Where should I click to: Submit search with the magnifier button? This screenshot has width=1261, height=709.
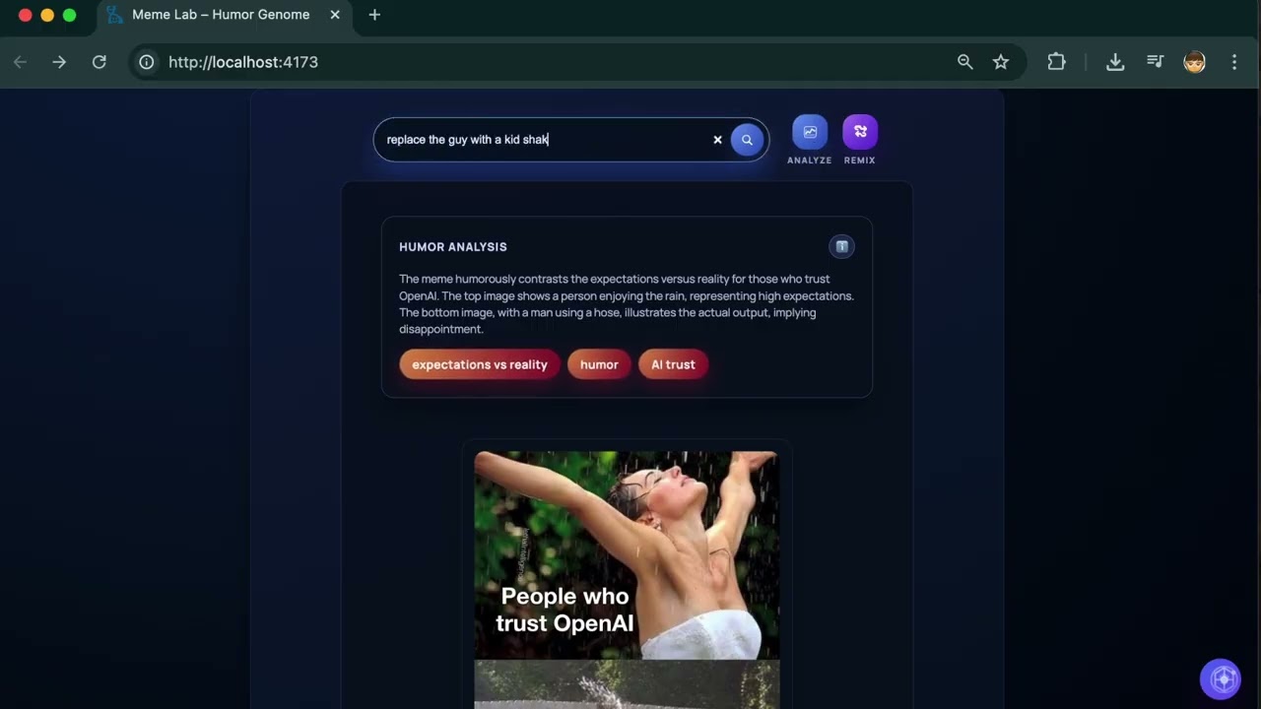click(x=747, y=140)
